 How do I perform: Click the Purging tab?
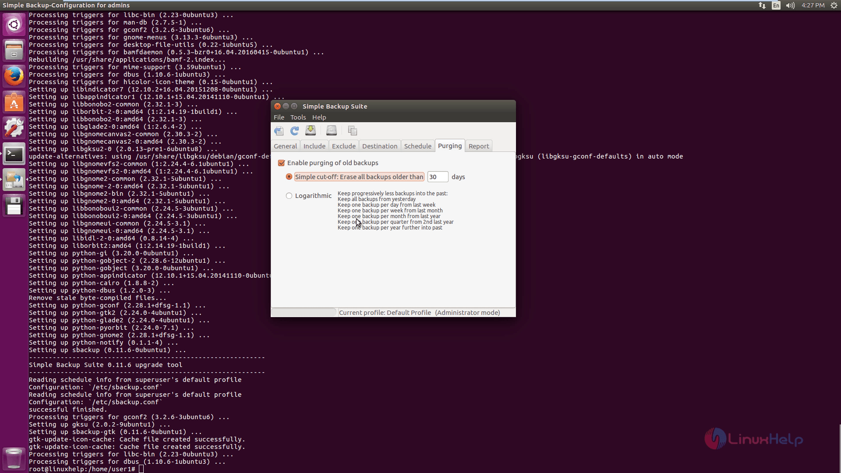[449, 145]
